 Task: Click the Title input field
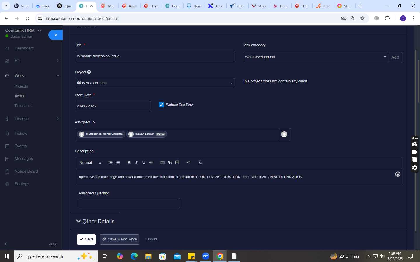point(155,56)
